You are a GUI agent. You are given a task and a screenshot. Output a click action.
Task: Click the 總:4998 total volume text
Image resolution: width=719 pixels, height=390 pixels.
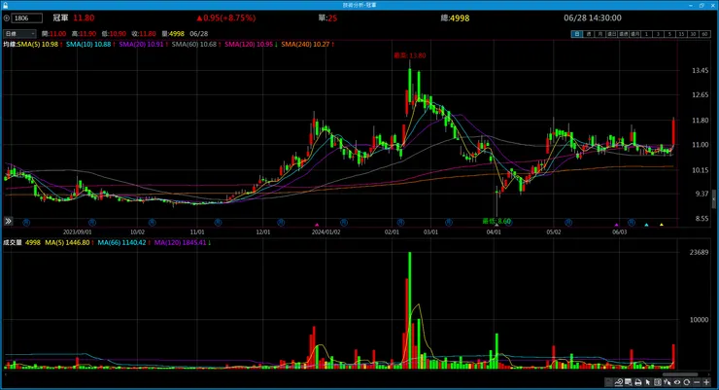pyautogui.click(x=455, y=18)
